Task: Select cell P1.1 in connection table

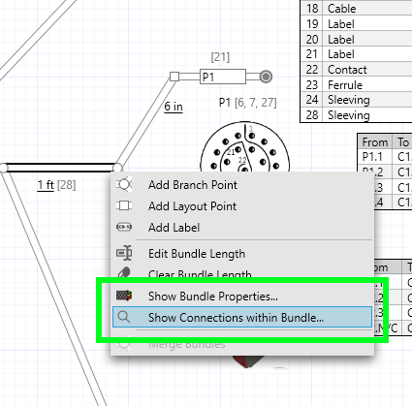Action: click(x=375, y=157)
